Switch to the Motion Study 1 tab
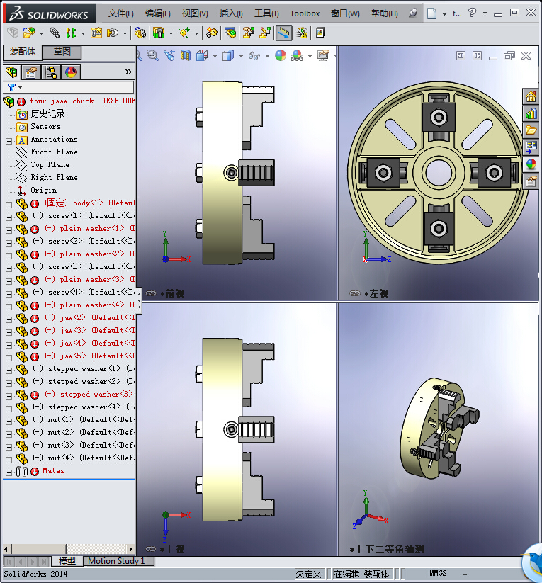This screenshot has width=542, height=583. click(x=115, y=561)
